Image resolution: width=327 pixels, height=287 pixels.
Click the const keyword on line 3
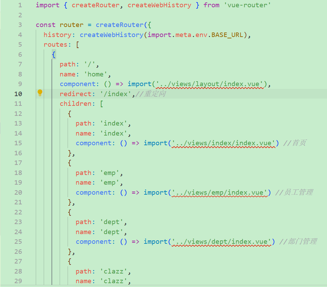click(x=45, y=25)
